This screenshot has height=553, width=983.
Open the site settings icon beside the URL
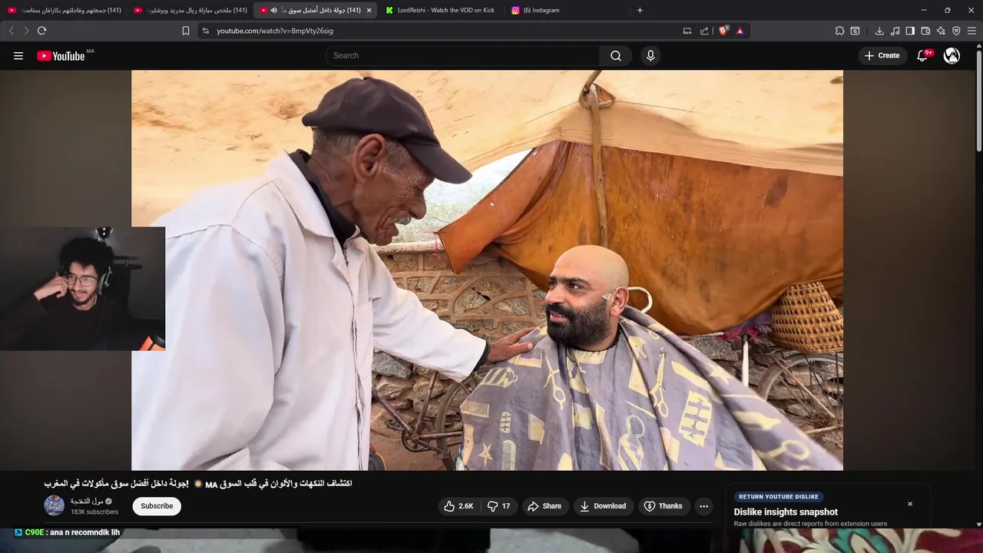click(x=205, y=31)
